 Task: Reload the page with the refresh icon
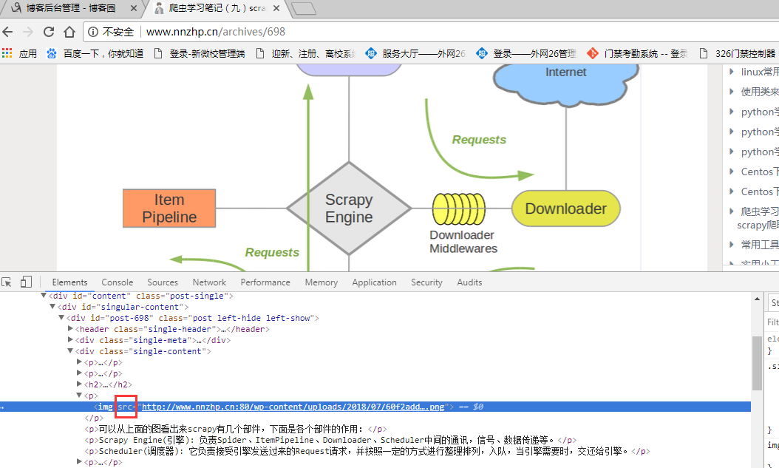49,32
